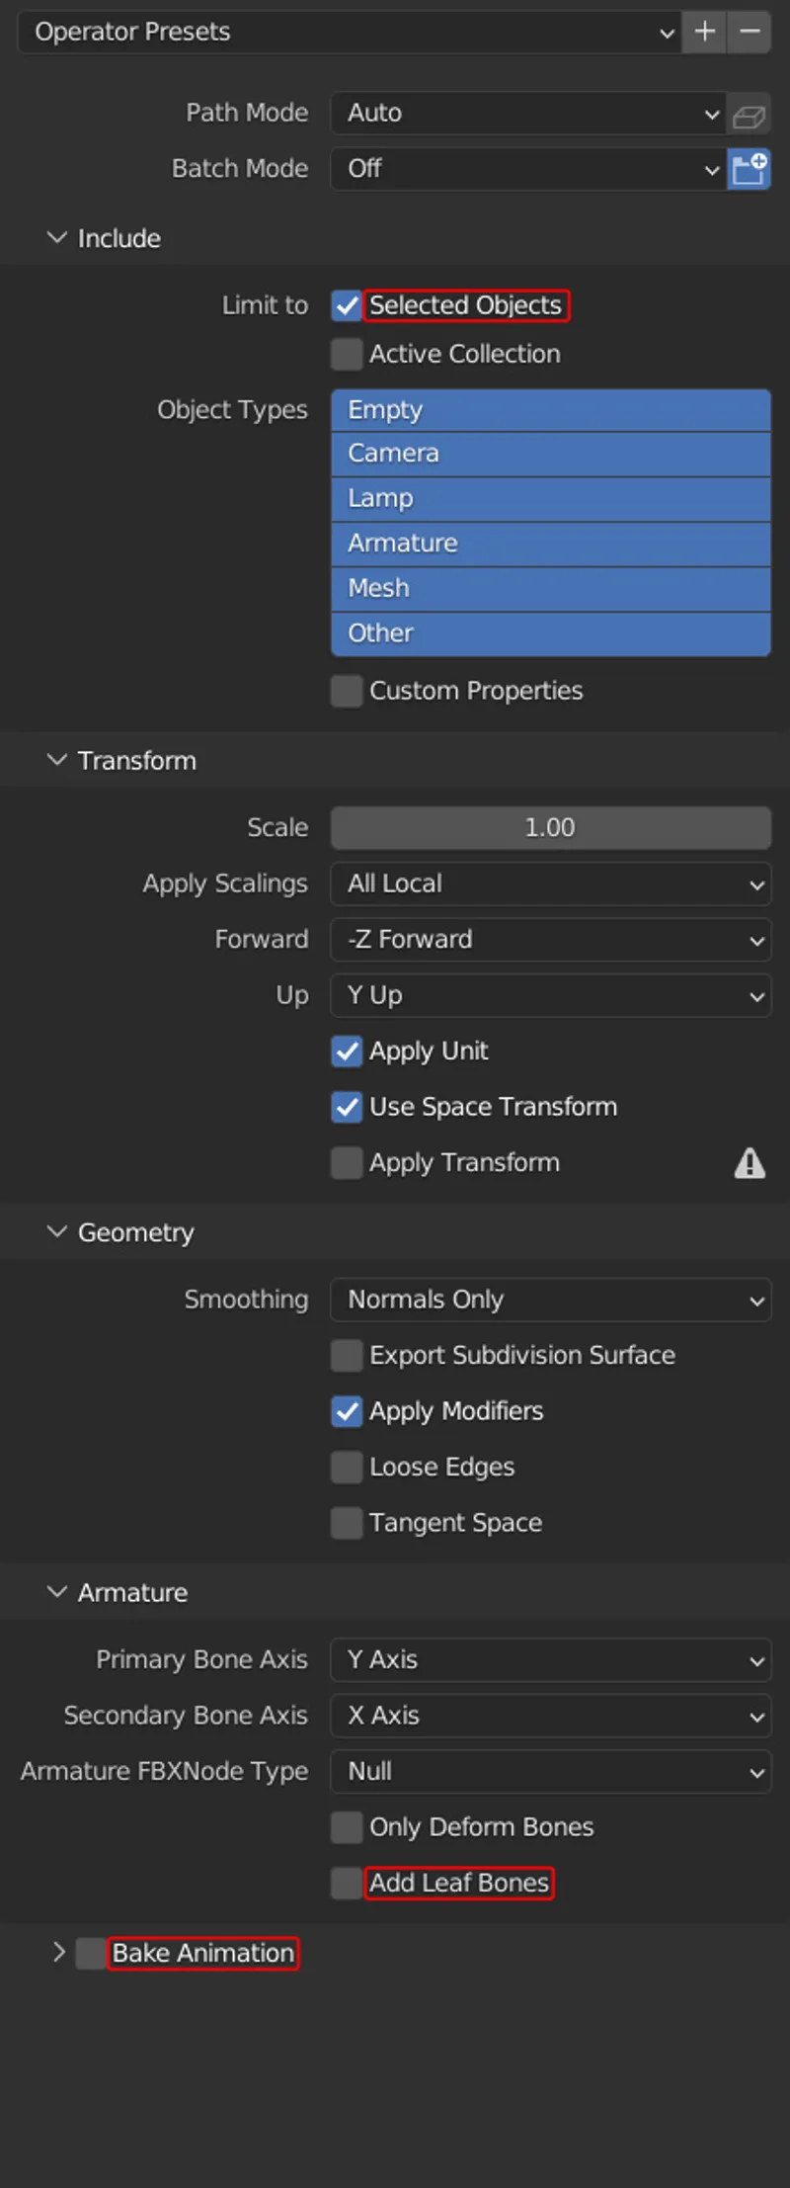Screen dimensions: 790x2188
Task: Open the Forward axis dropdown
Action: click(x=550, y=940)
